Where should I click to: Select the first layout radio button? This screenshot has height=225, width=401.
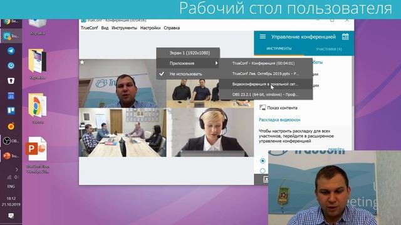pyautogui.click(x=263, y=161)
